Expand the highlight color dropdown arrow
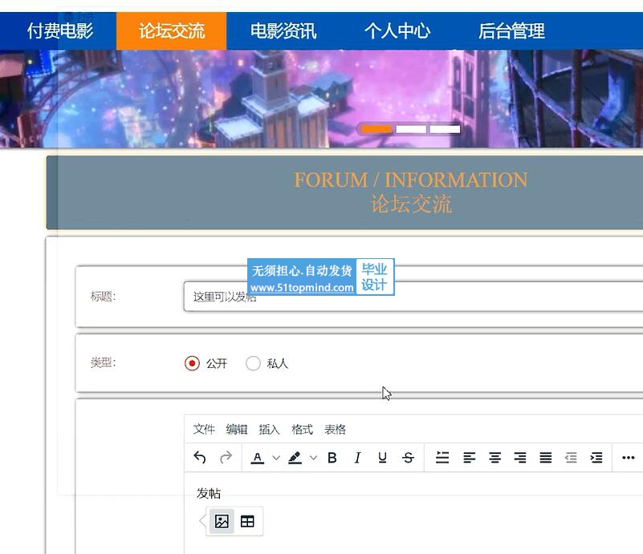Viewport: 643px width, 554px height. pos(313,458)
